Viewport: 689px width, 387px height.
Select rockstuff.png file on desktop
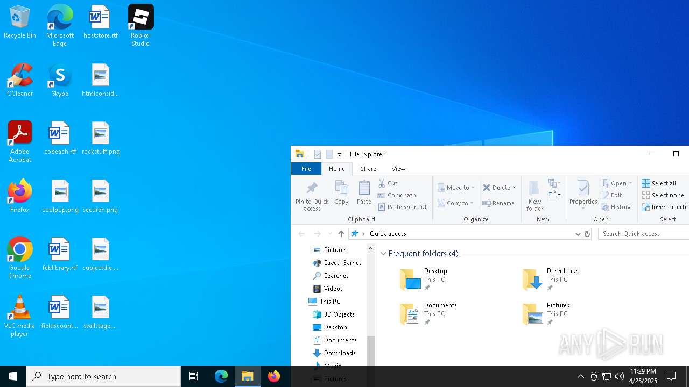(101, 139)
